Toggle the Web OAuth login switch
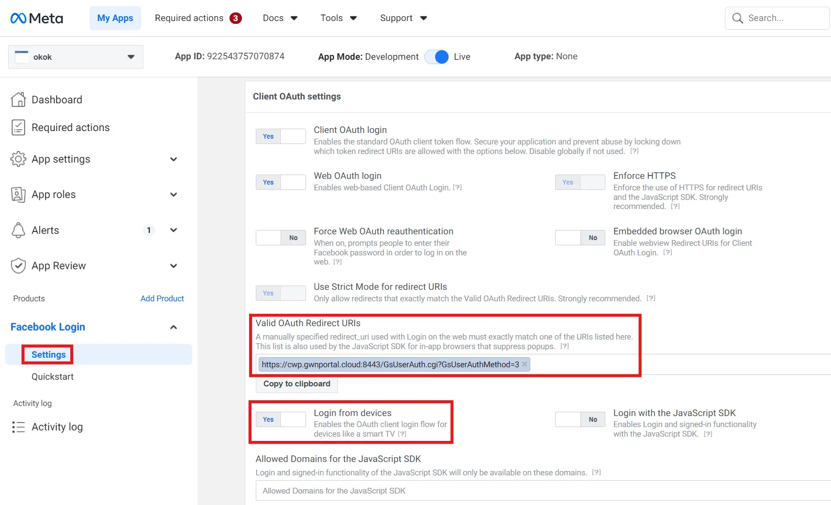The width and height of the screenshot is (831, 505). 281,182
